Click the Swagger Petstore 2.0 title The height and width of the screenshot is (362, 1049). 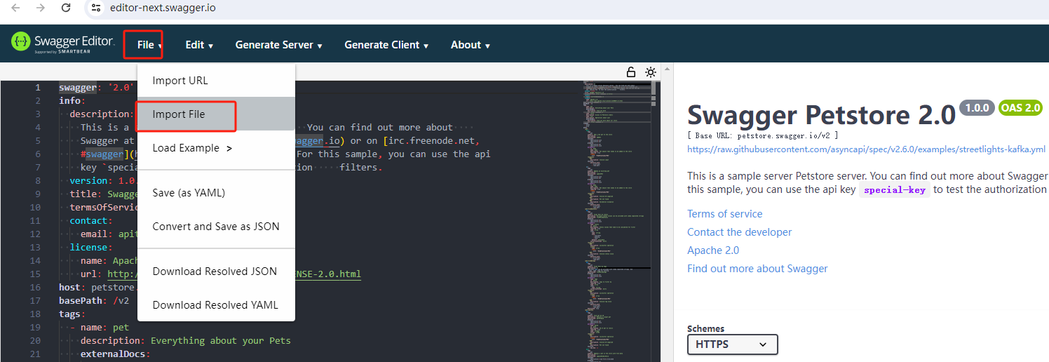pos(821,114)
